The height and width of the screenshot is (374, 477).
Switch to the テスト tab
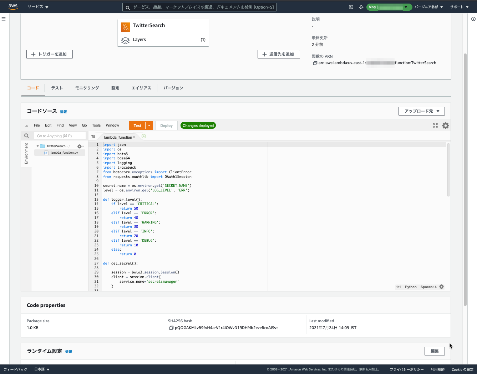coord(57,88)
